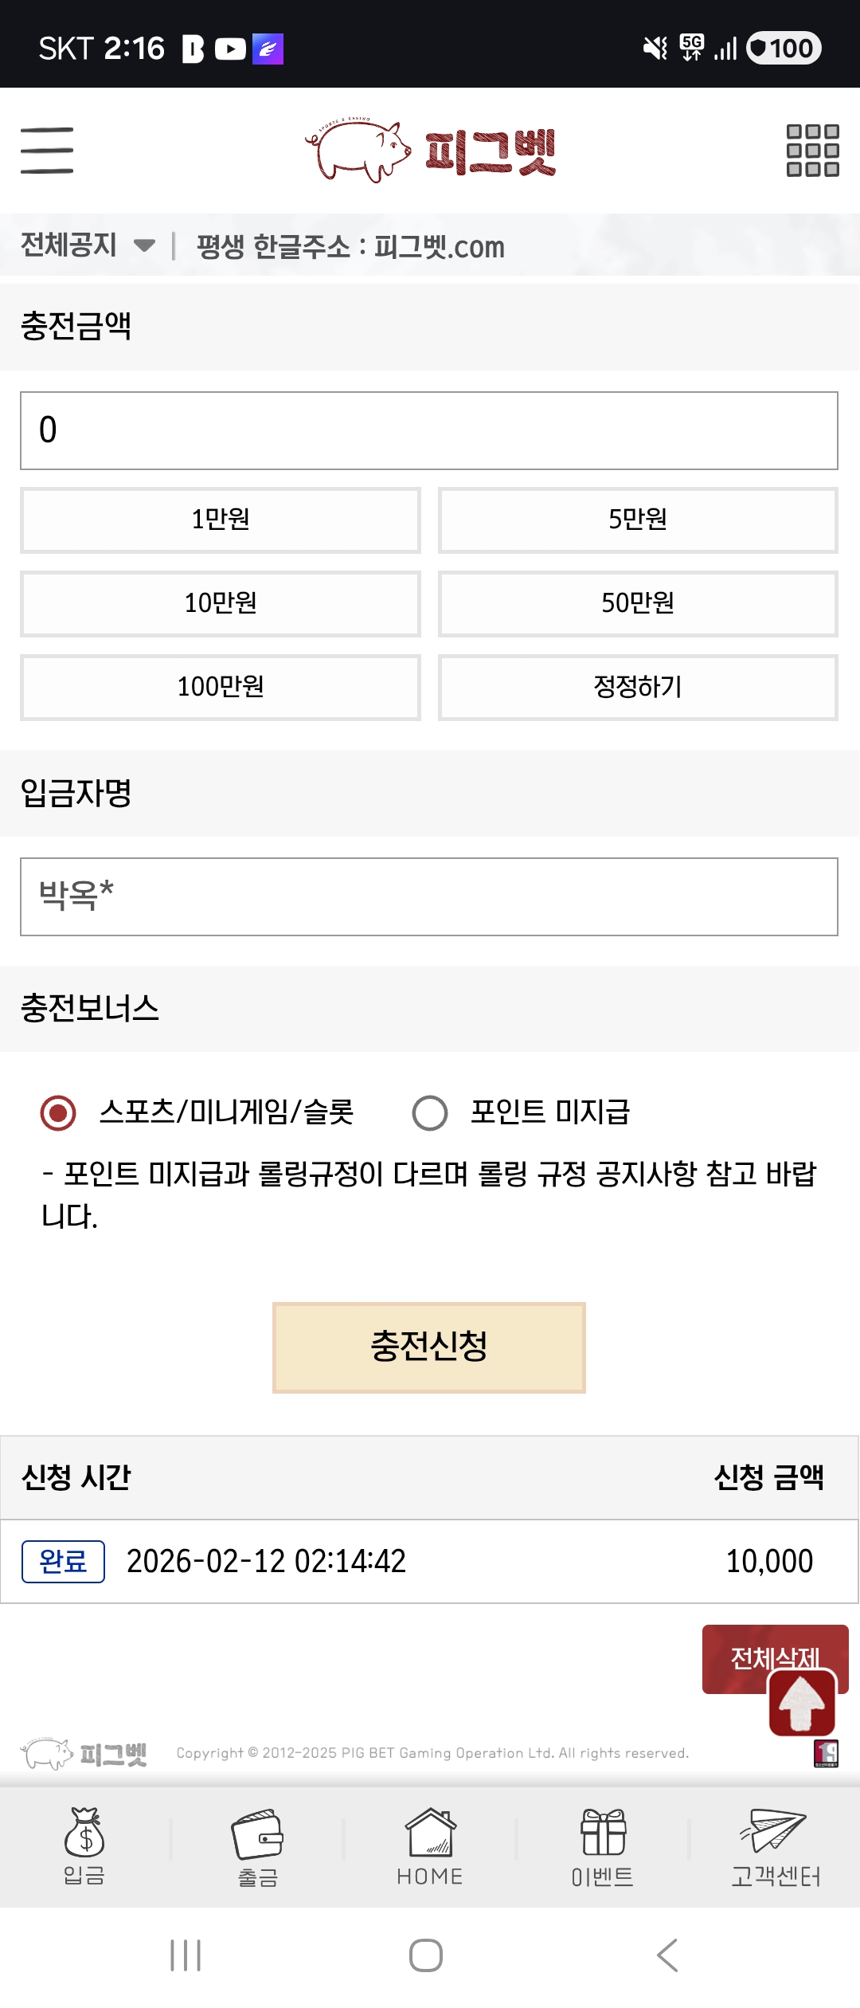860x2008 pixels.
Task: Click the charge amount input field
Action: tap(429, 430)
